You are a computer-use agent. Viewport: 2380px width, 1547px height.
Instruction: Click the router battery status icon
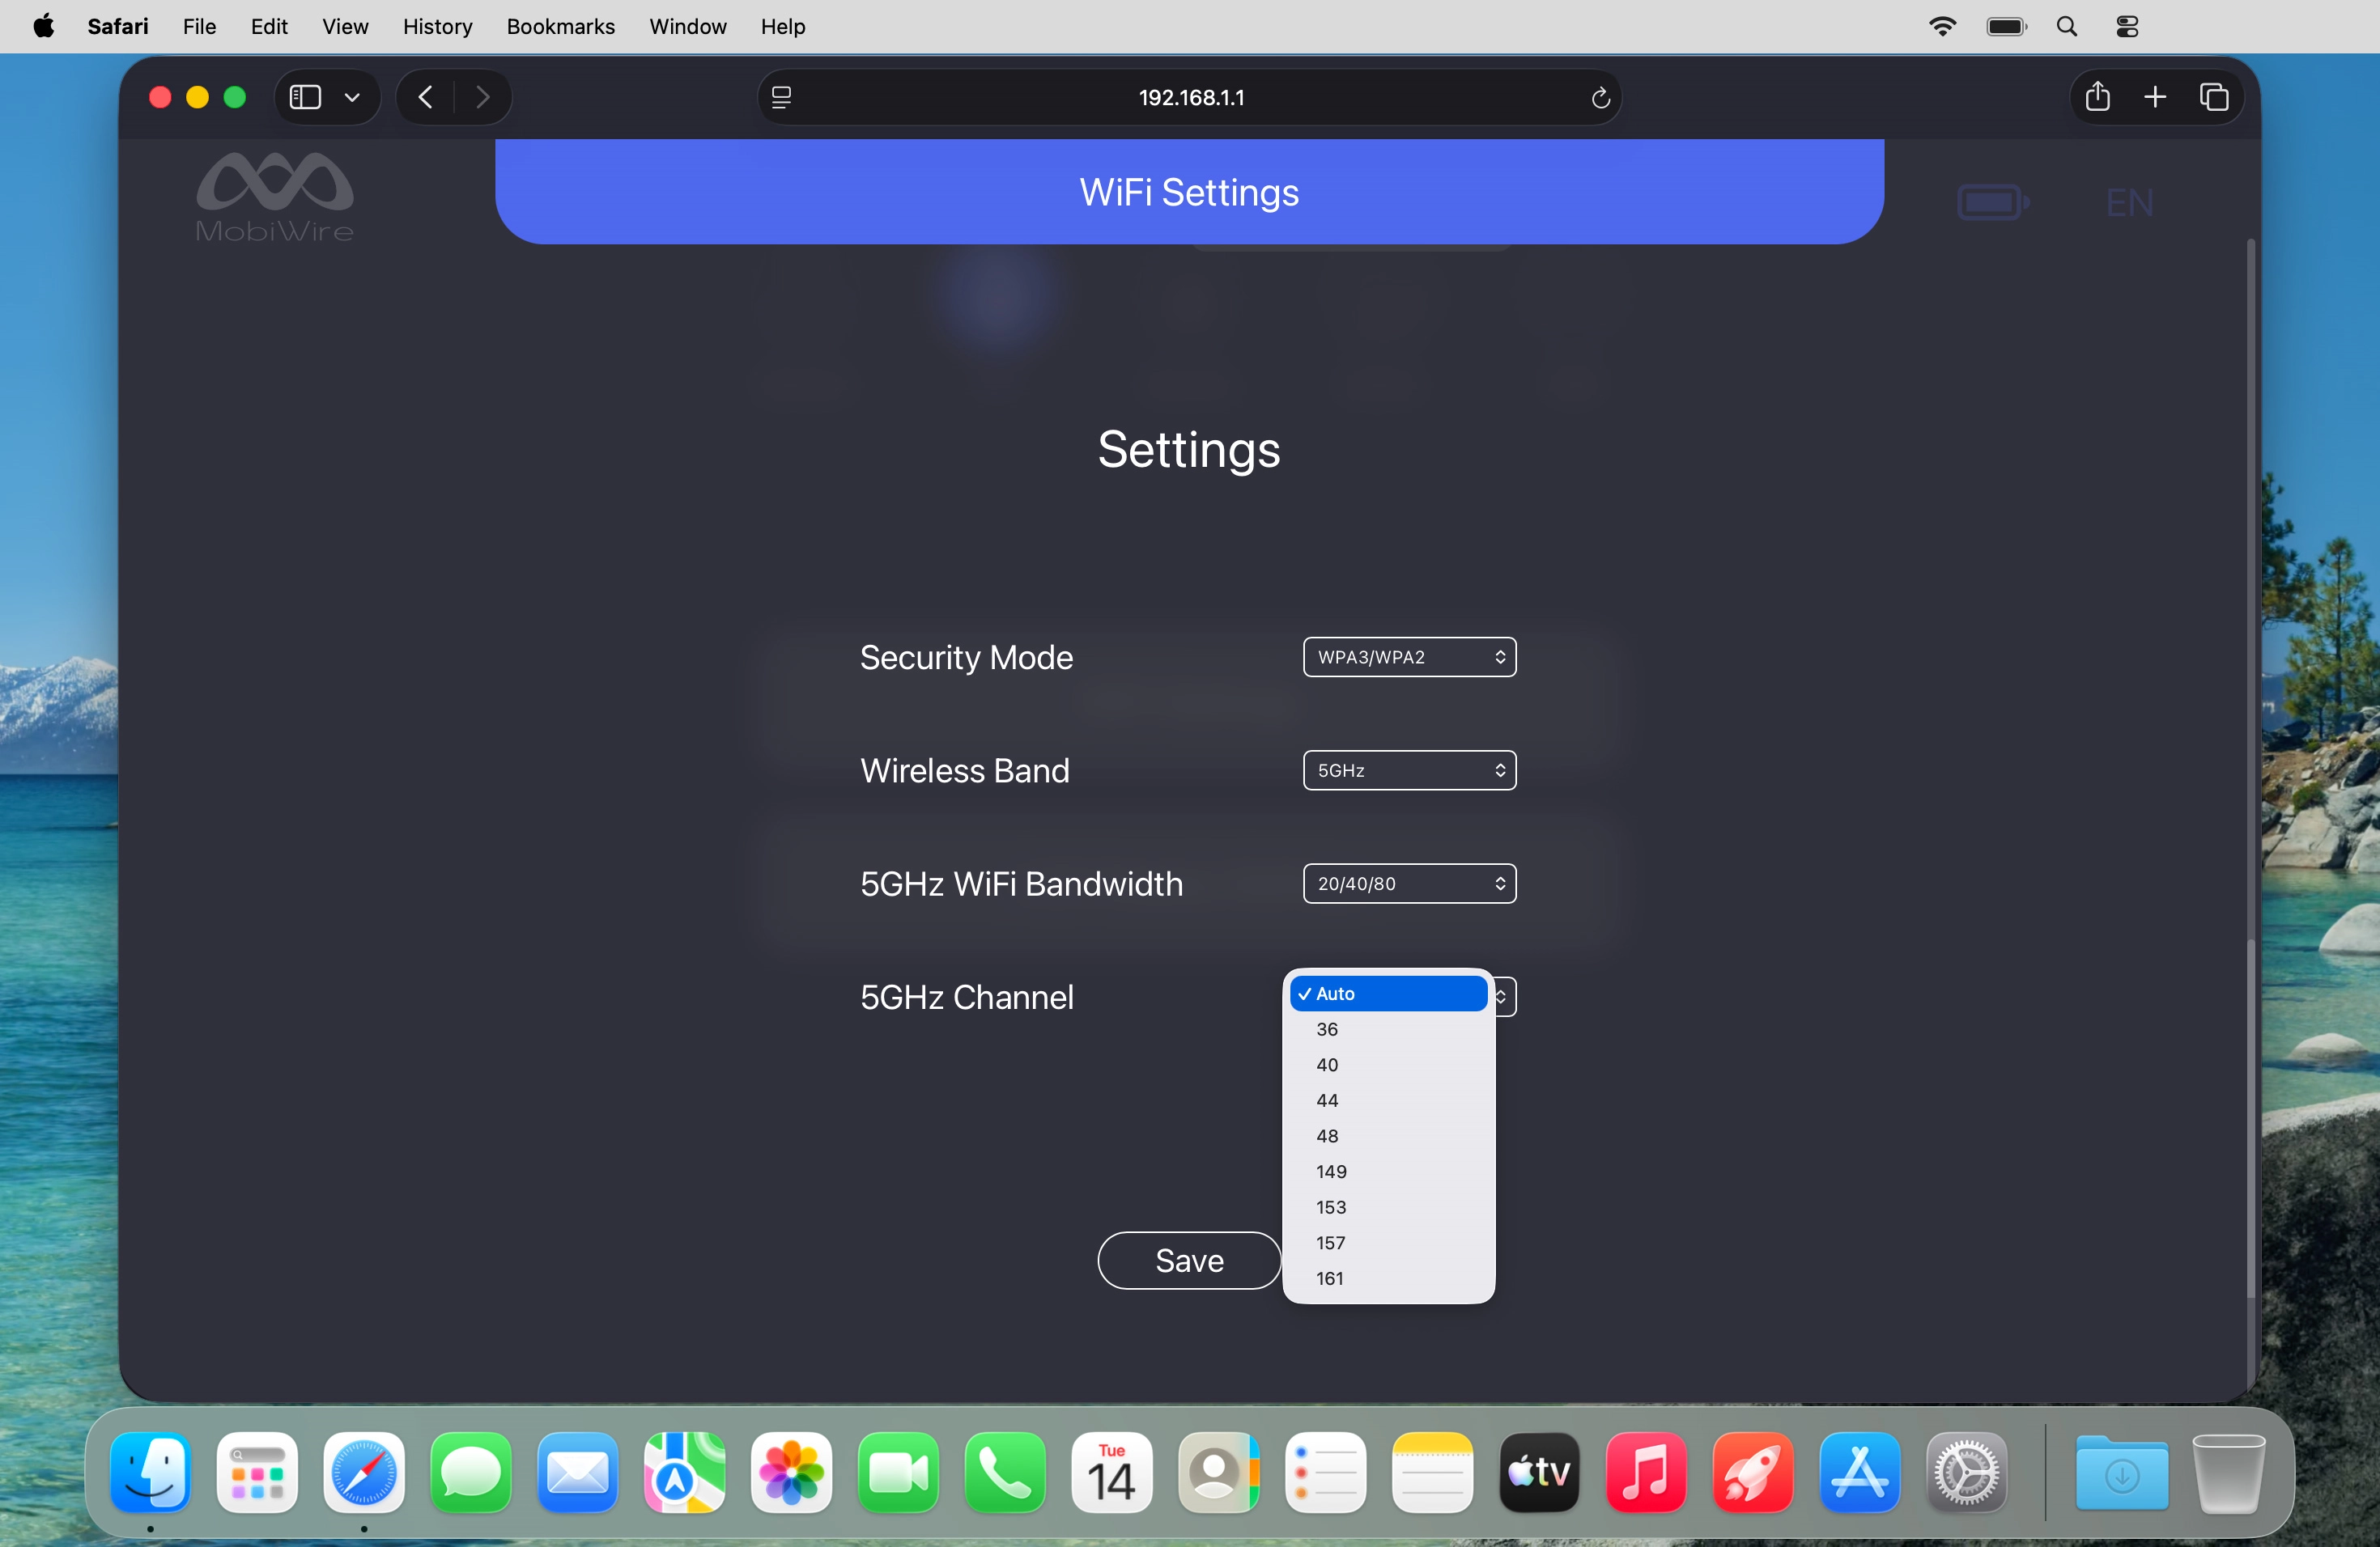(1992, 203)
